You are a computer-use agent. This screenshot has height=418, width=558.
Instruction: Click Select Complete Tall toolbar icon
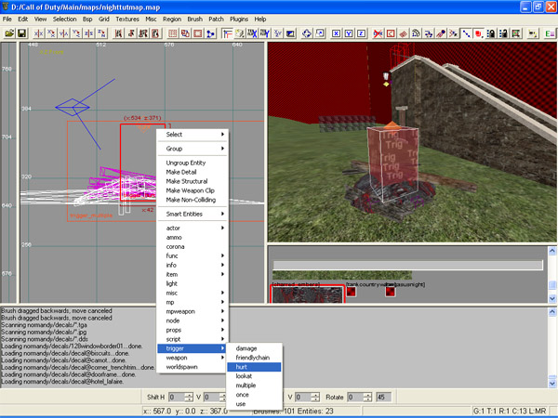pyautogui.click(x=118, y=33)
